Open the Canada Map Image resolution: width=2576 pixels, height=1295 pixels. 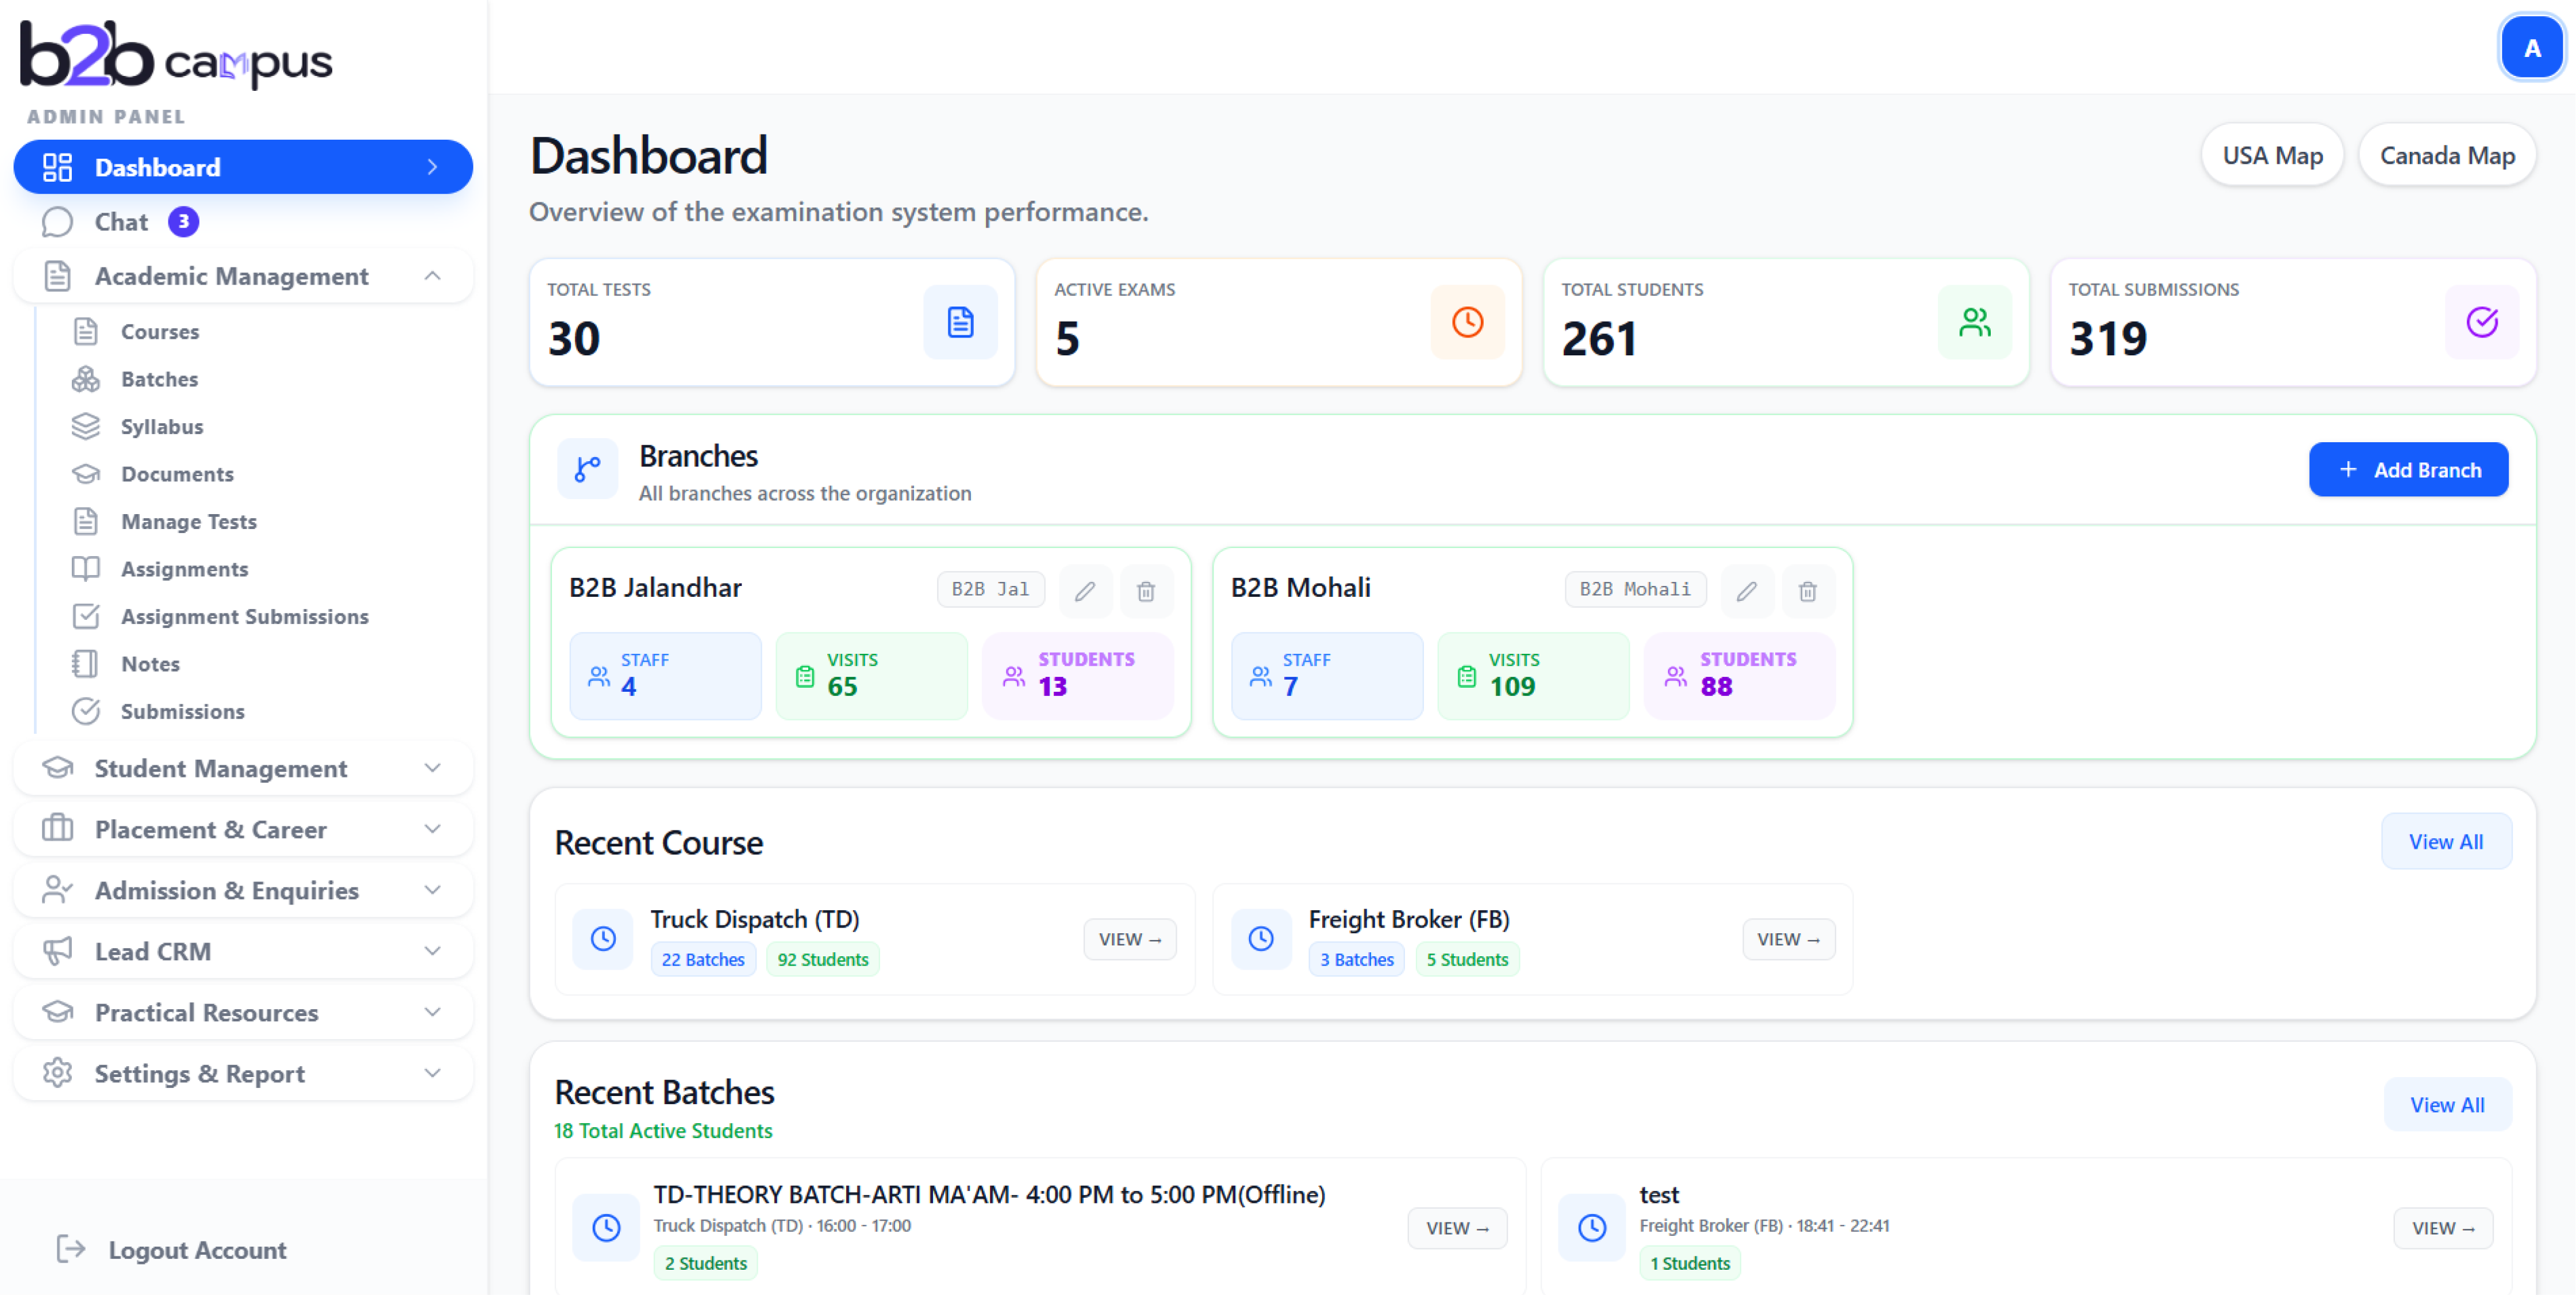pos(2446,155)
